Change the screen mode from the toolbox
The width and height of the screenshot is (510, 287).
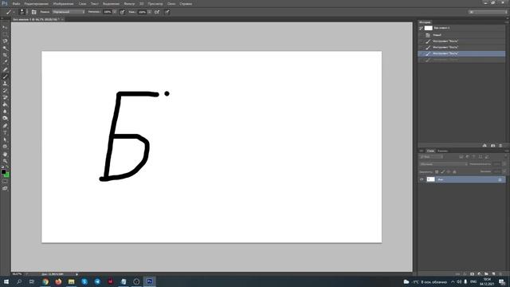[5, 188]
